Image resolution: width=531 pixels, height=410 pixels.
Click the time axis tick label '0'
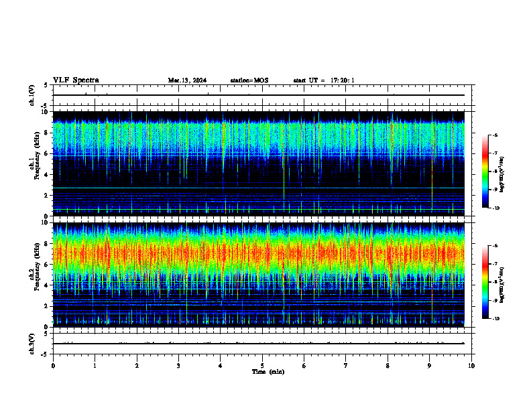coord(53,366)
